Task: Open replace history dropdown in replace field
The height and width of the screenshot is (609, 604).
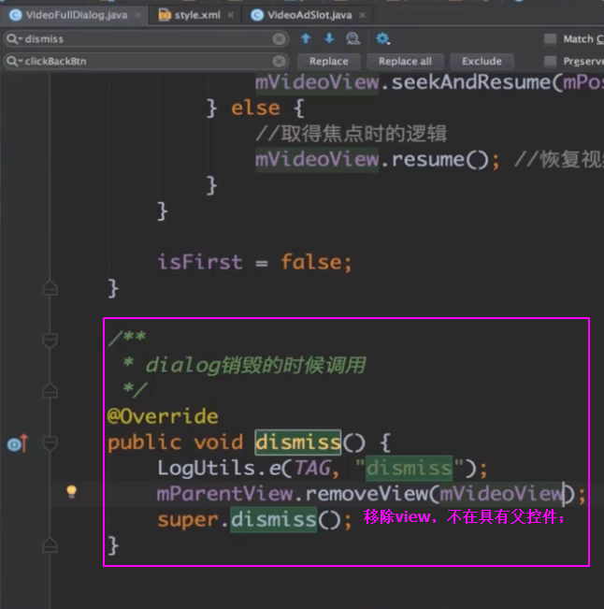Action: (13, 61)
